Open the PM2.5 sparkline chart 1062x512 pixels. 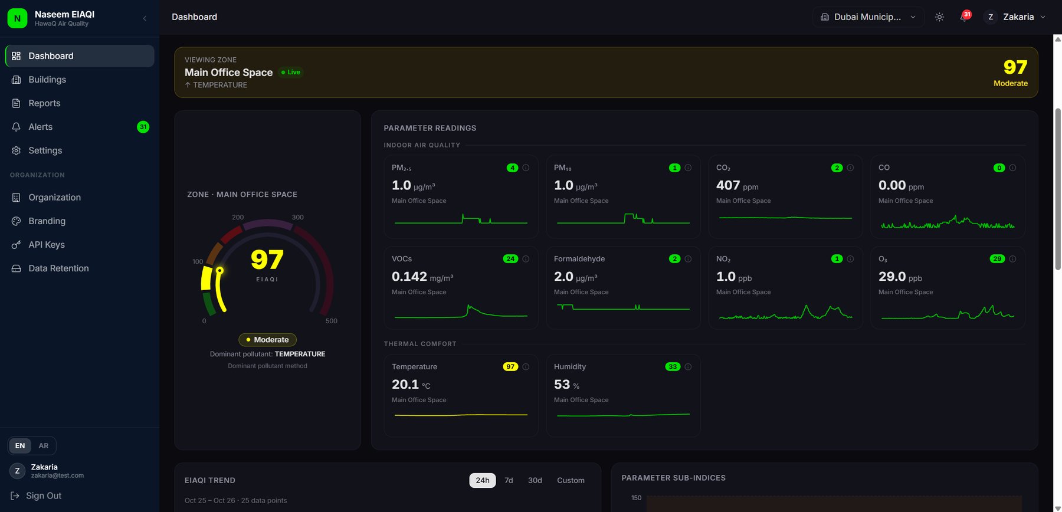pyautogui.click(x=461, y=220)
